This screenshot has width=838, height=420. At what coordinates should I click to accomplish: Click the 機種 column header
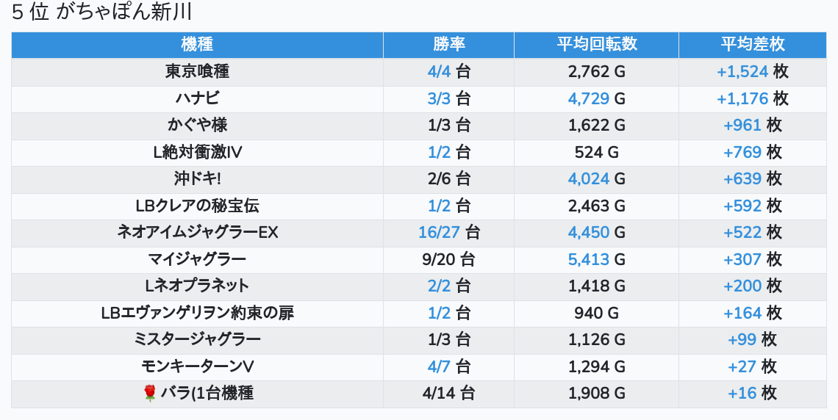coord(197,45)
